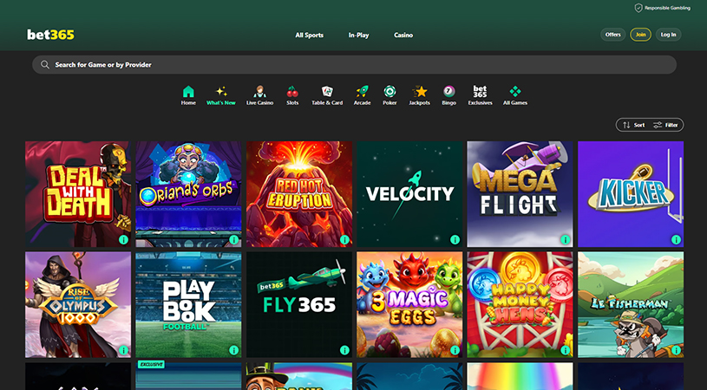This screenshot has height=390, width=707.
Task: Open the Filter options
Action: pos(665,125)
